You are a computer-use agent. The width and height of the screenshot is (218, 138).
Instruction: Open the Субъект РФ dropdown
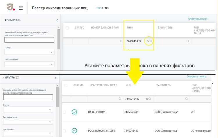point(28,134)
